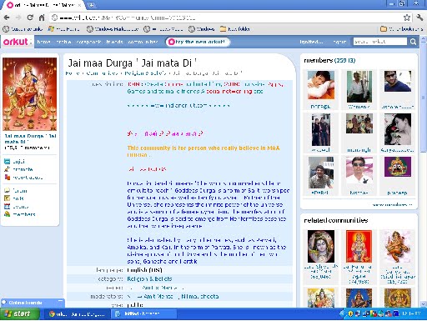Click the Home breadcrumb link under the title

(73, 73)
